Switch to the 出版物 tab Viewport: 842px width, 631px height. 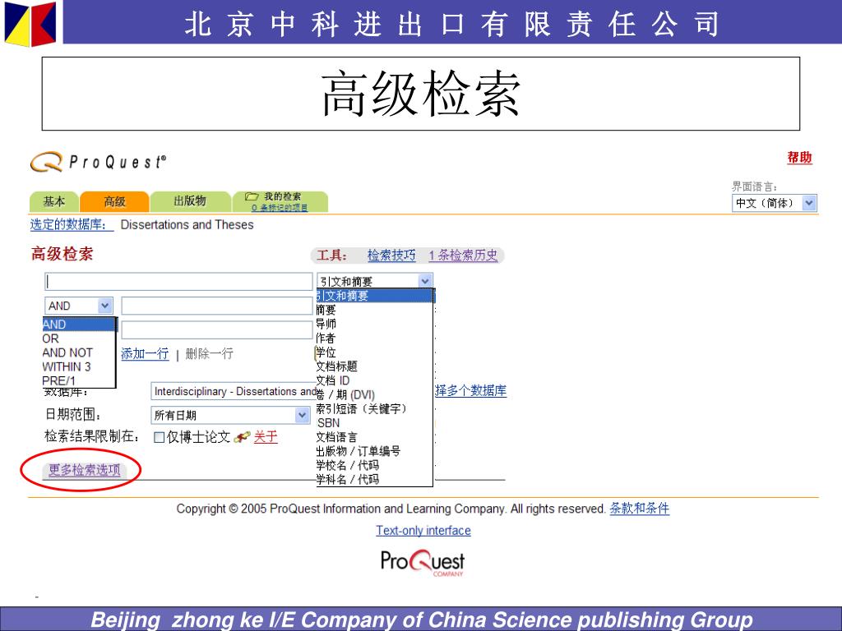coord(190,201)
